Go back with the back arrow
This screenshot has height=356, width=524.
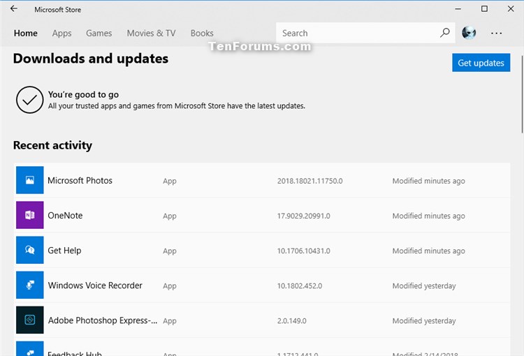click(14, 9)
